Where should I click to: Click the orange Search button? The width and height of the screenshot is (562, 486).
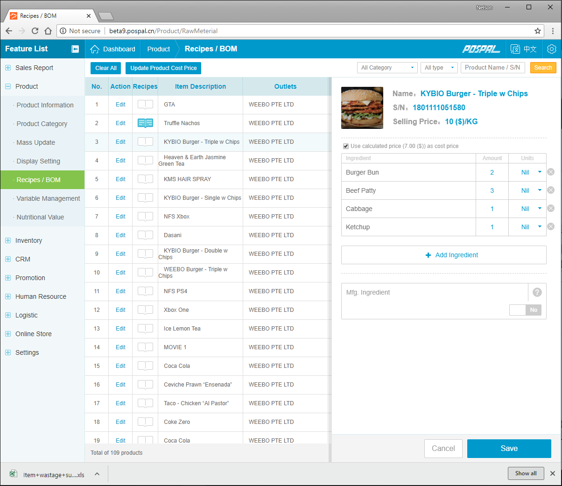coord(543,68)
